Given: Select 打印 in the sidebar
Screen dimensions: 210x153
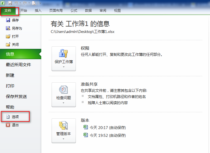Looking at the screenshot, I should 10,86.
